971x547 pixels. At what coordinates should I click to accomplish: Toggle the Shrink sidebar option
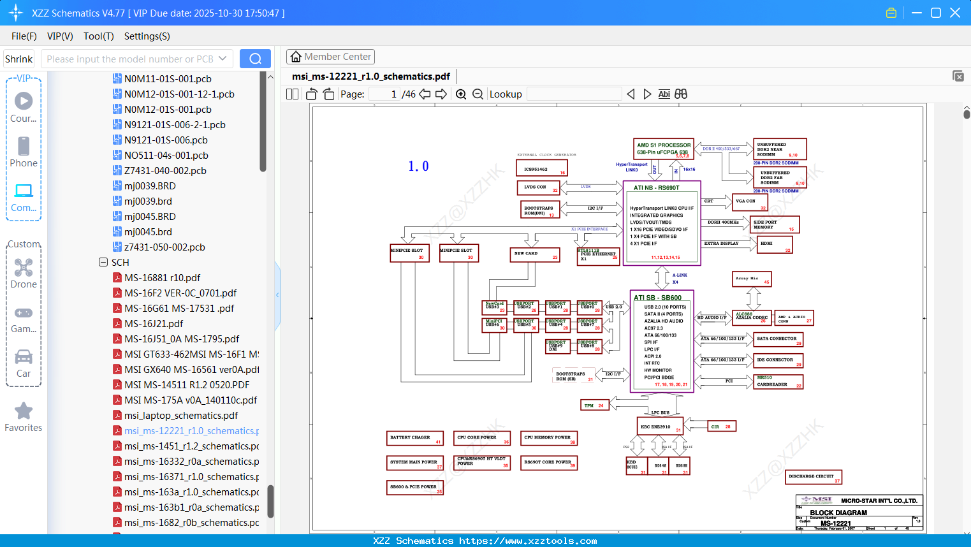click(18, 58)
